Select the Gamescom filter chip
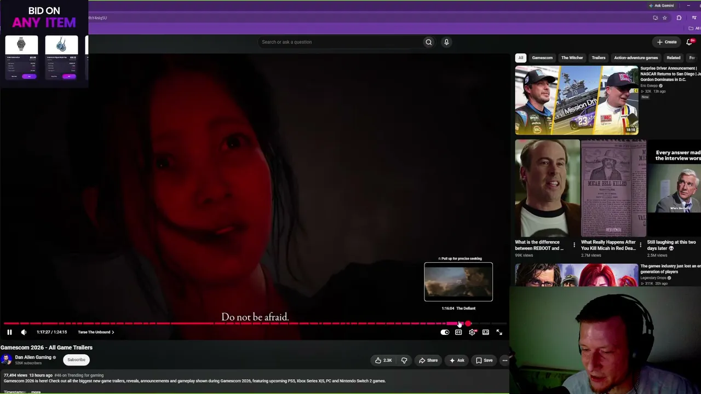Screen dimensions: 701x394 542,57
